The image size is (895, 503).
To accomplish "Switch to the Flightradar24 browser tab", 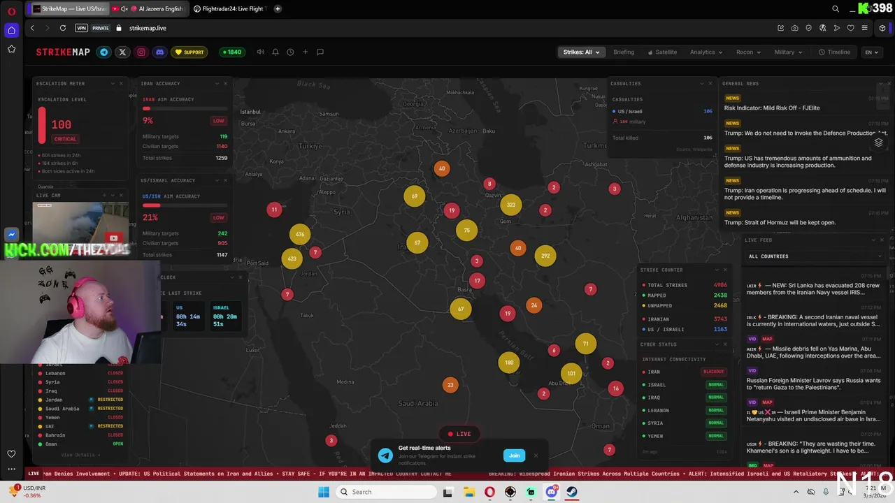I will pyautogui.click(x=229, y=8).
